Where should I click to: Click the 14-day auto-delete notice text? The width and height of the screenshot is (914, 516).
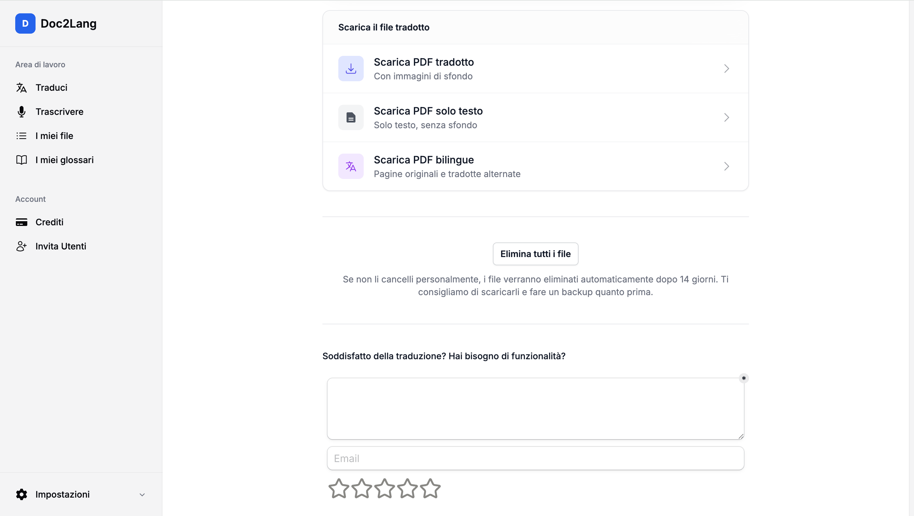535,286
